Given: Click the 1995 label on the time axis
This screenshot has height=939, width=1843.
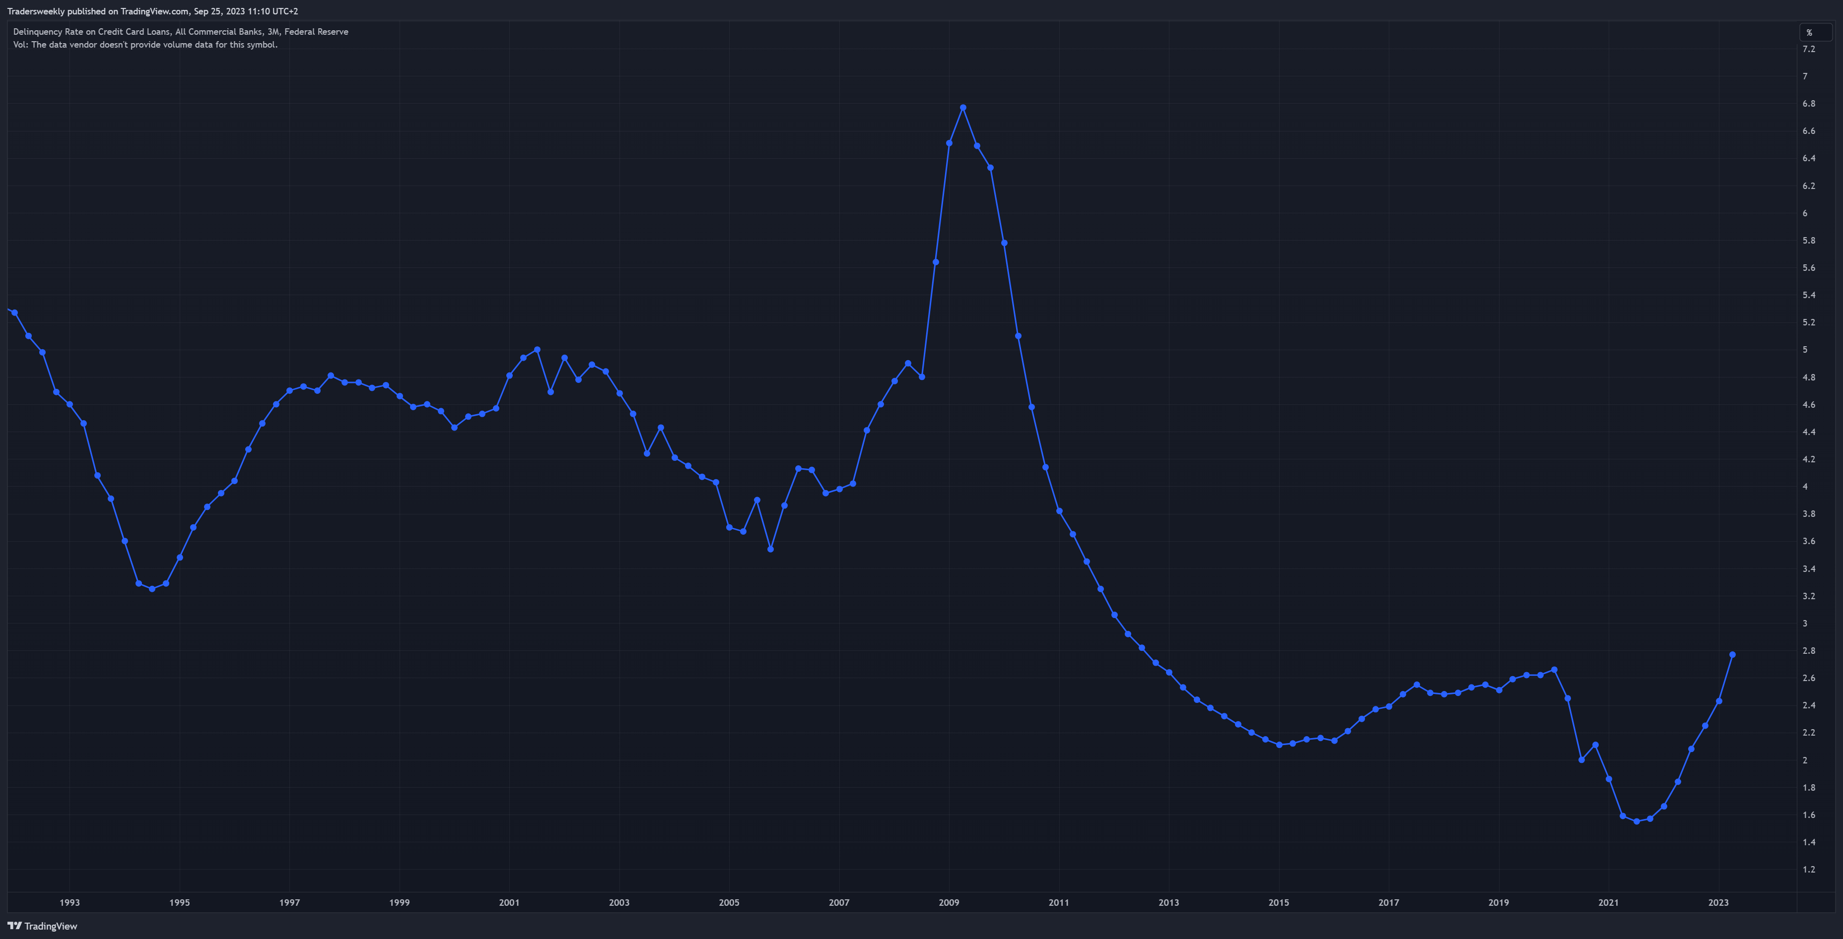Looking at the screenshot, I should point(180,902).
